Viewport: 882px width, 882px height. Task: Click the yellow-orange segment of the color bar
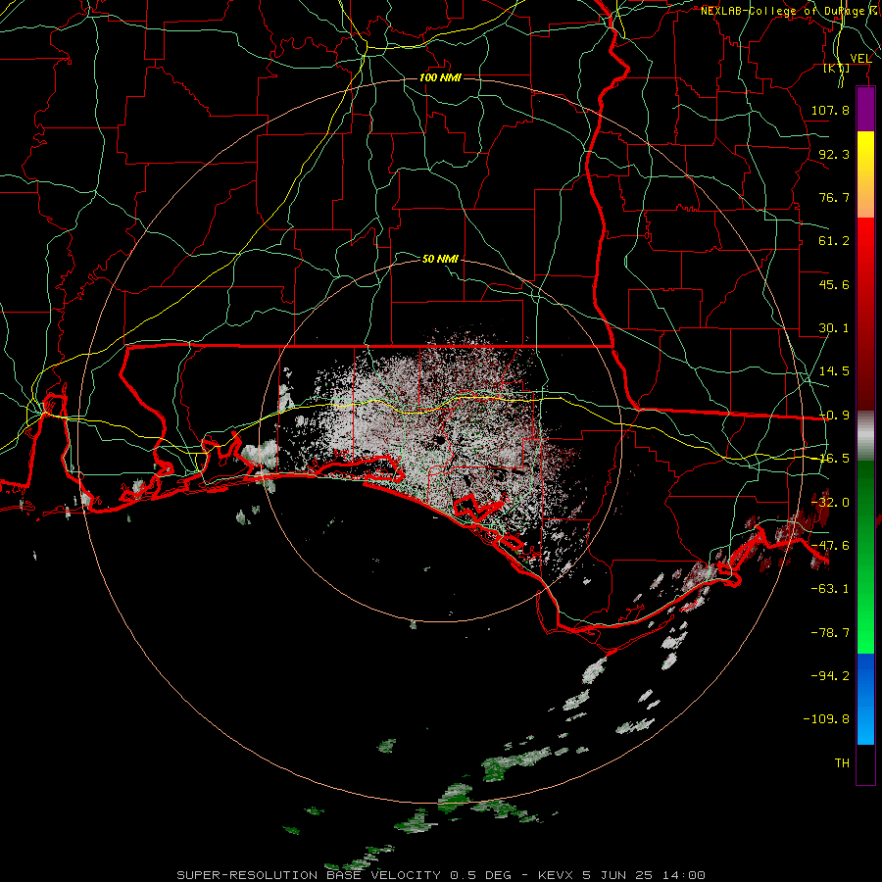(x=865, y=174)
